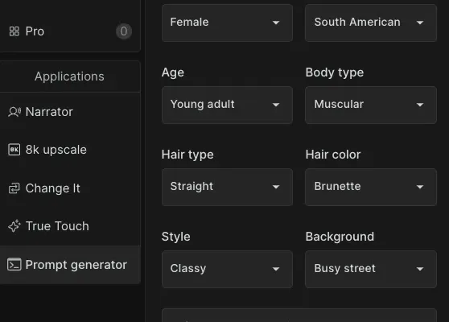Open the Classy style dropdown
Image resolution: width=449 pixels, height=322 pixels.
point(227,270)
